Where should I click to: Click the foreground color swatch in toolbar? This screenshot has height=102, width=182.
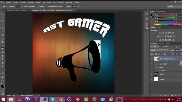tap(2, 86)
